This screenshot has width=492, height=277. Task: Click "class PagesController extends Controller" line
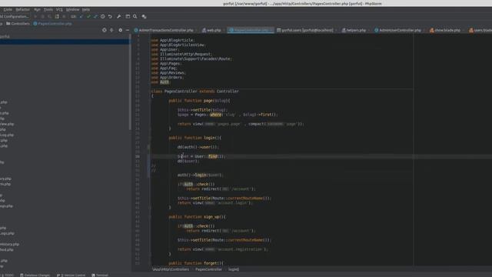194,91
